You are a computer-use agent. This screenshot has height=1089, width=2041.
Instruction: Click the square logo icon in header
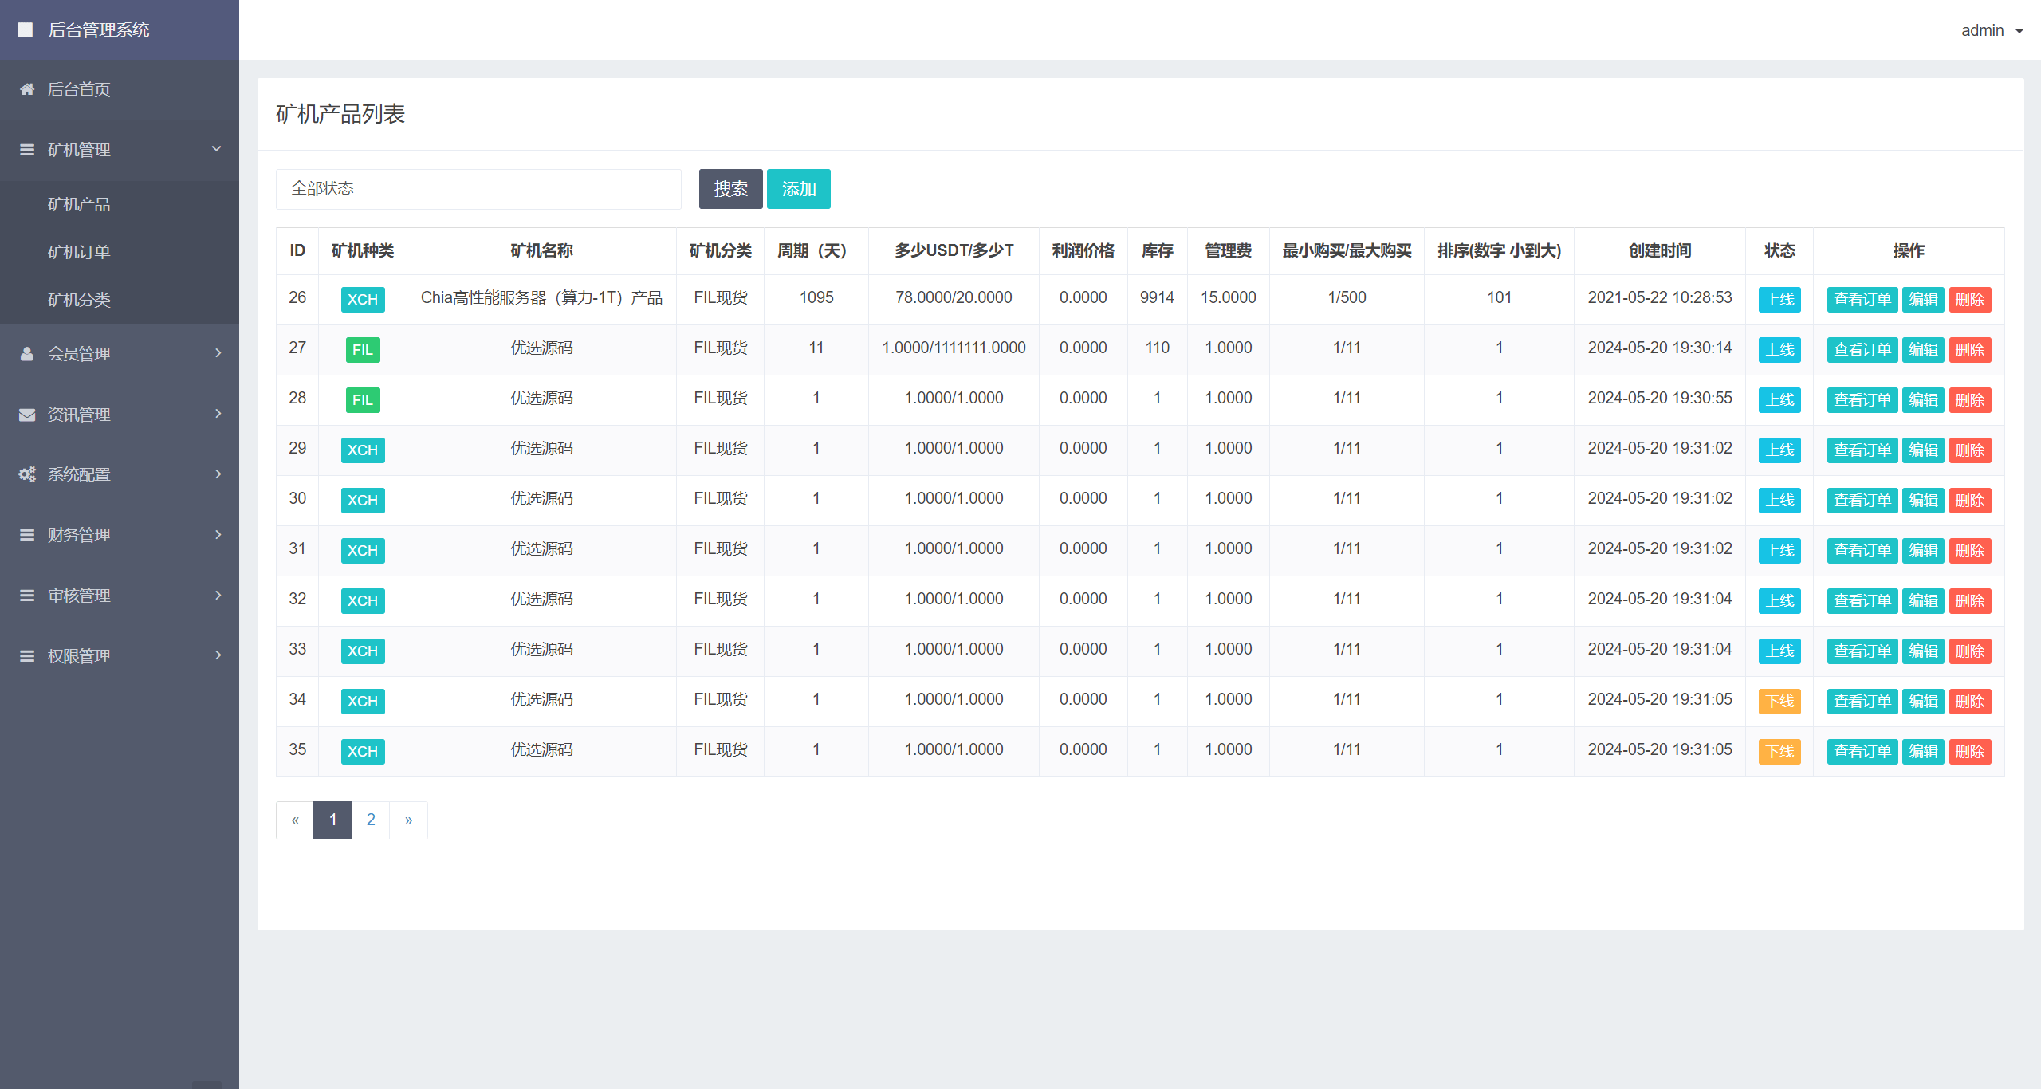click(26, 29)
